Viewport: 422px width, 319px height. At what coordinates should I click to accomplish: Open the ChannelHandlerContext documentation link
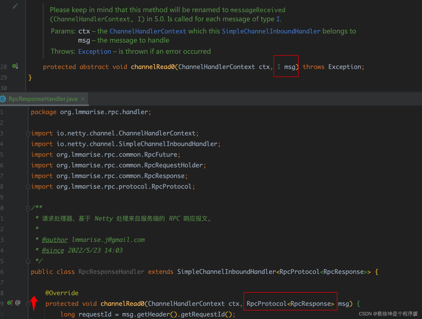pos(148,31)
